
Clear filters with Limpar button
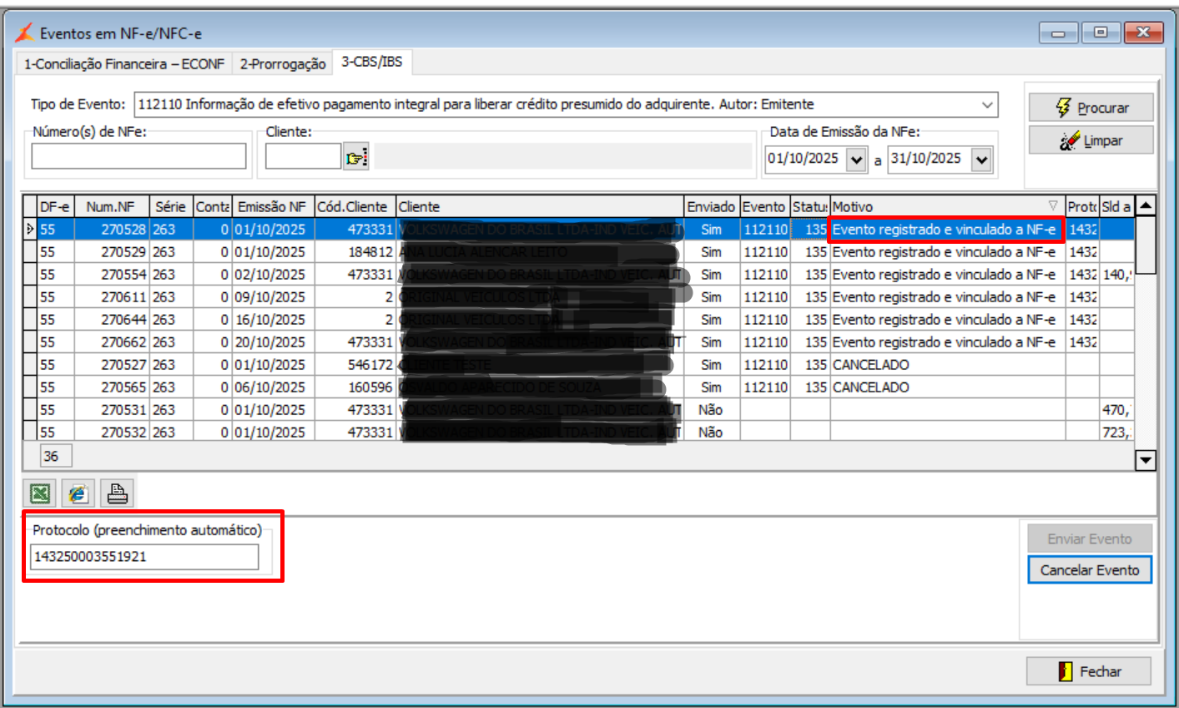[1091, 140]
